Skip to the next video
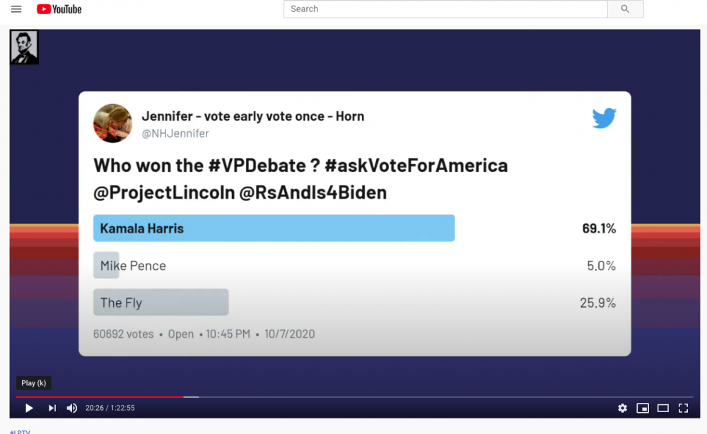This screenshot has width=707, height=434. 52,408
